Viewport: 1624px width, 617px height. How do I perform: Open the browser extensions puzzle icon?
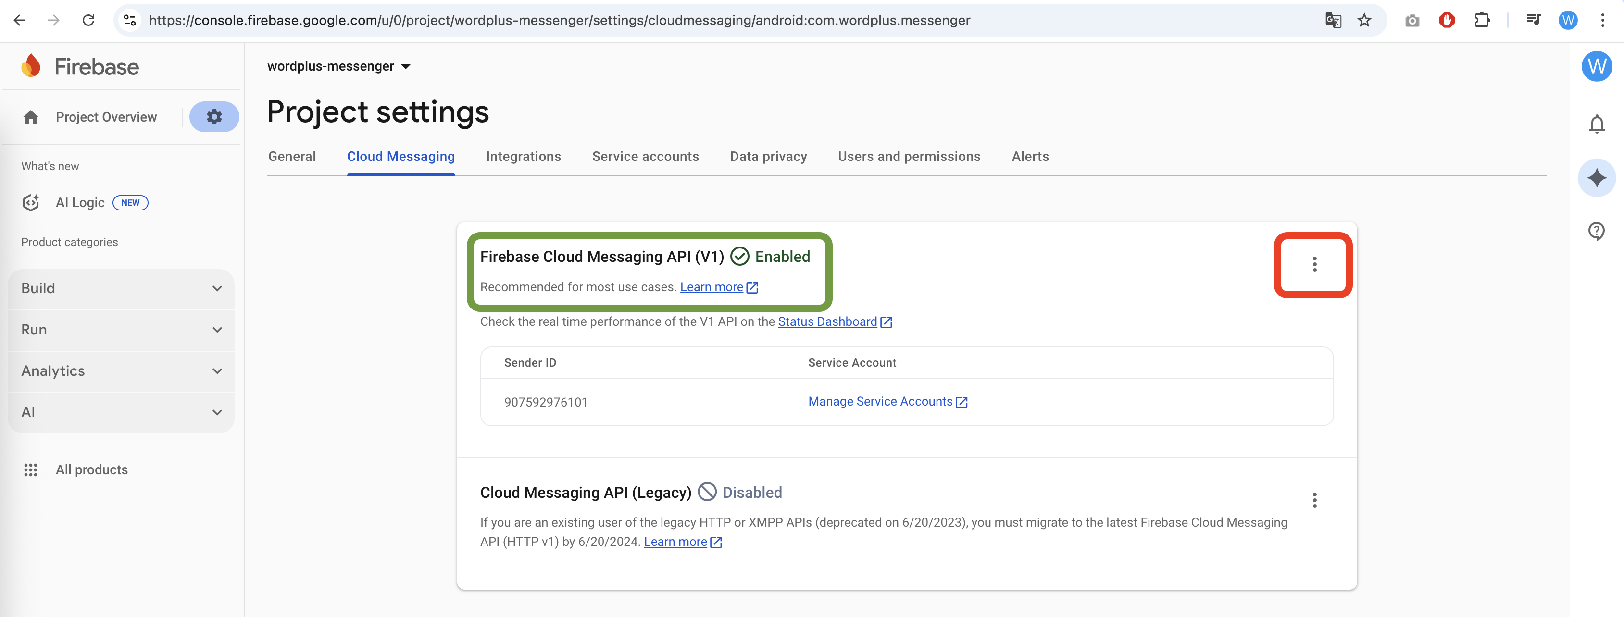tap(1482, 20)
